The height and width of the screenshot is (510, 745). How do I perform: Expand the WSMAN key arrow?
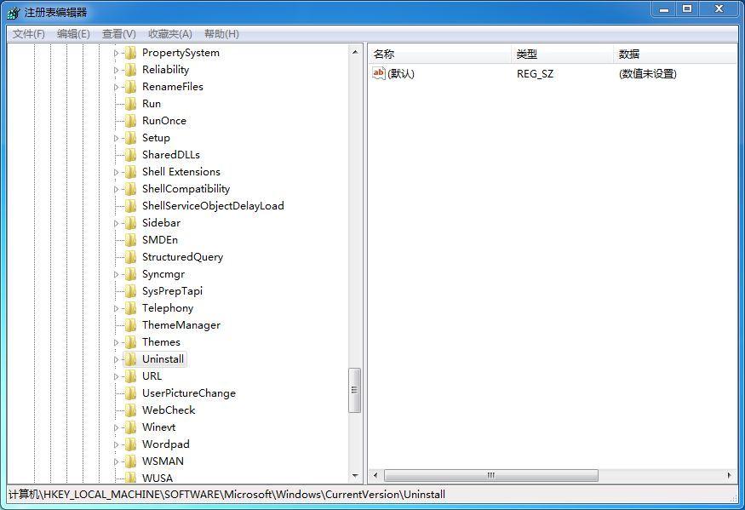pyautogui.click(x=117, y=462)
